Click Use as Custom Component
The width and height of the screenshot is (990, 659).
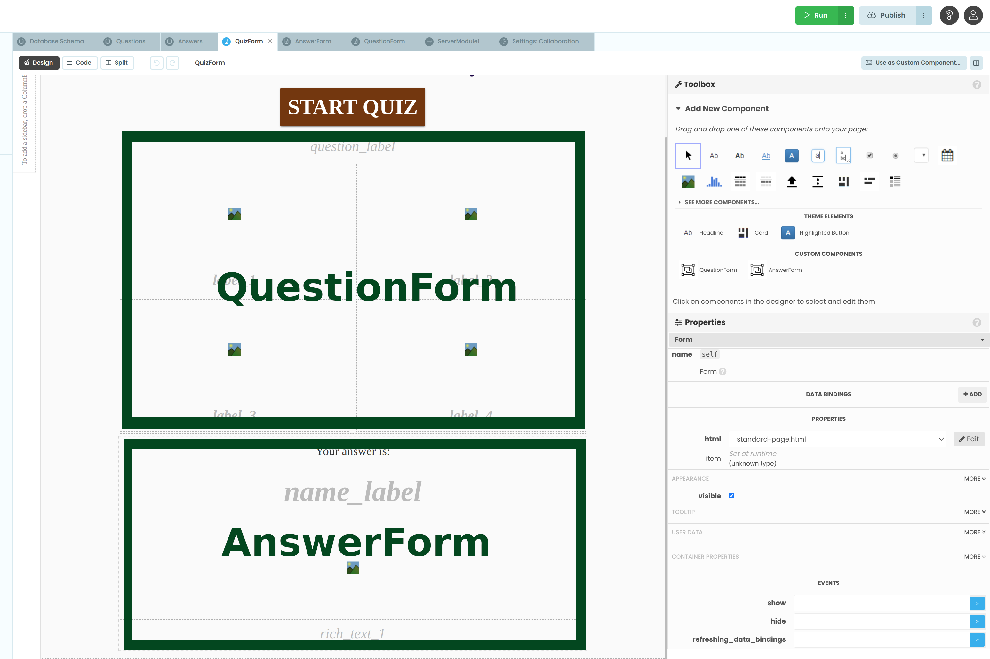pos(914,63)
